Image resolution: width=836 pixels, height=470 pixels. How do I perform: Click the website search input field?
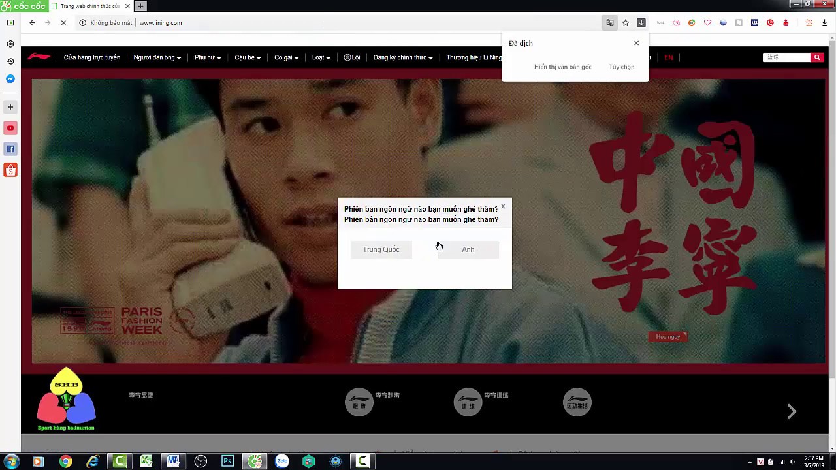coord(786,57)
